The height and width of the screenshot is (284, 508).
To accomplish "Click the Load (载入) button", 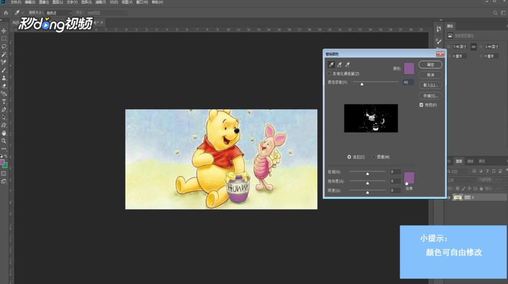I will (430, 85).
